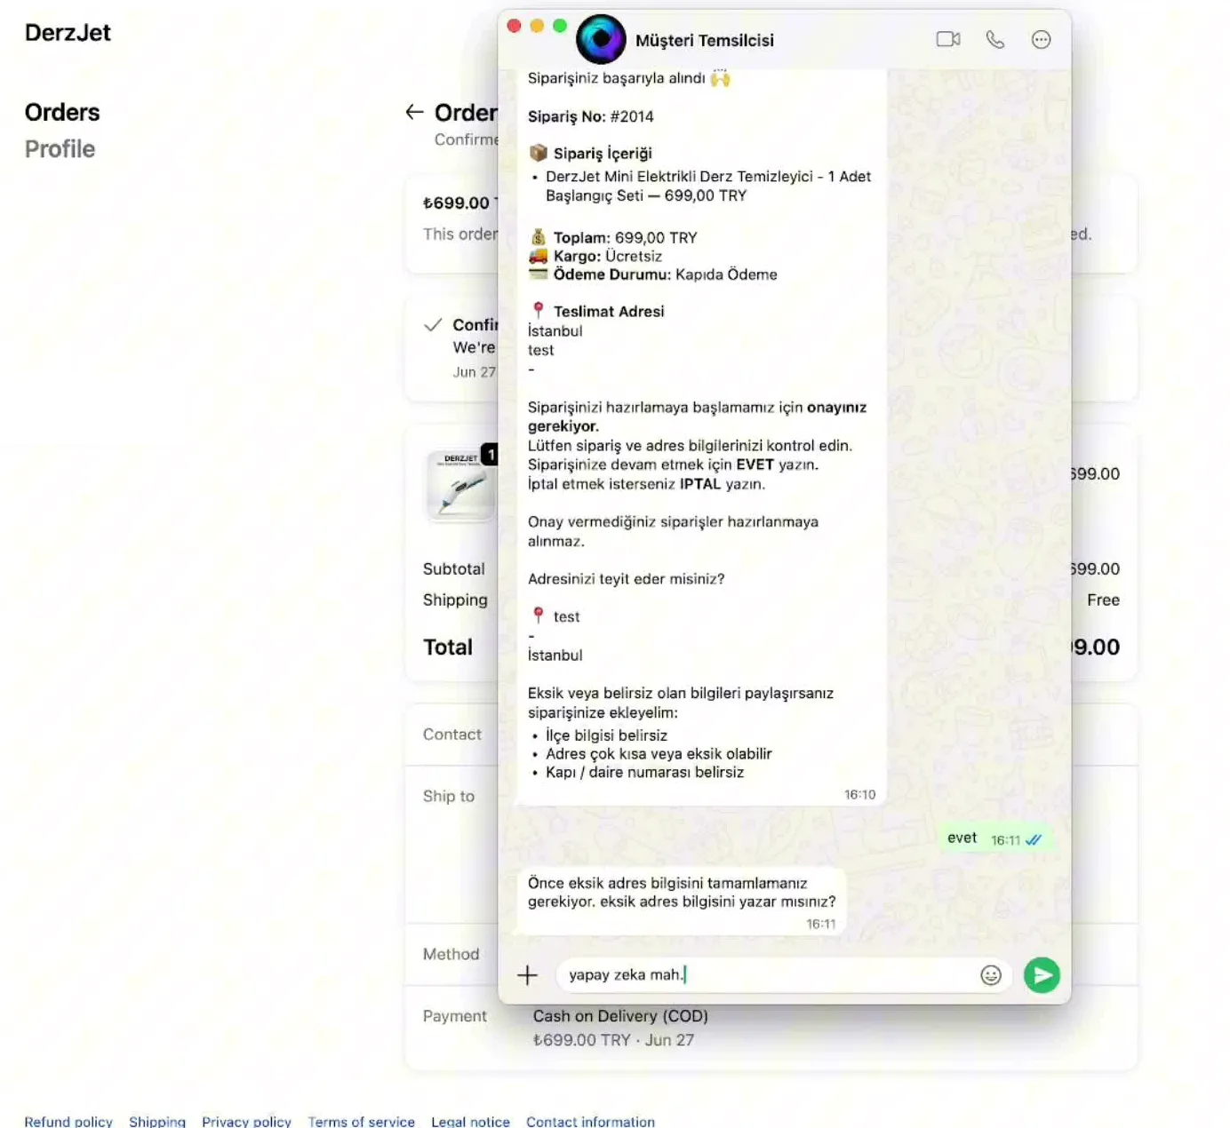Open the Privacy policy link
Image resolution: width=1230 pixels, height=1128 pixels.
tap(246, 1121)
